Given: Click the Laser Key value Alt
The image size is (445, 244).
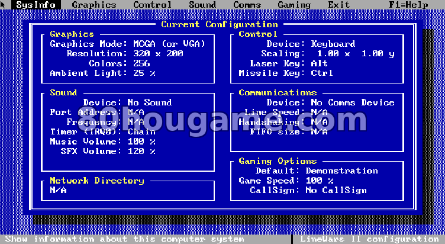Looking at the screenshot, I should [320, 63].
